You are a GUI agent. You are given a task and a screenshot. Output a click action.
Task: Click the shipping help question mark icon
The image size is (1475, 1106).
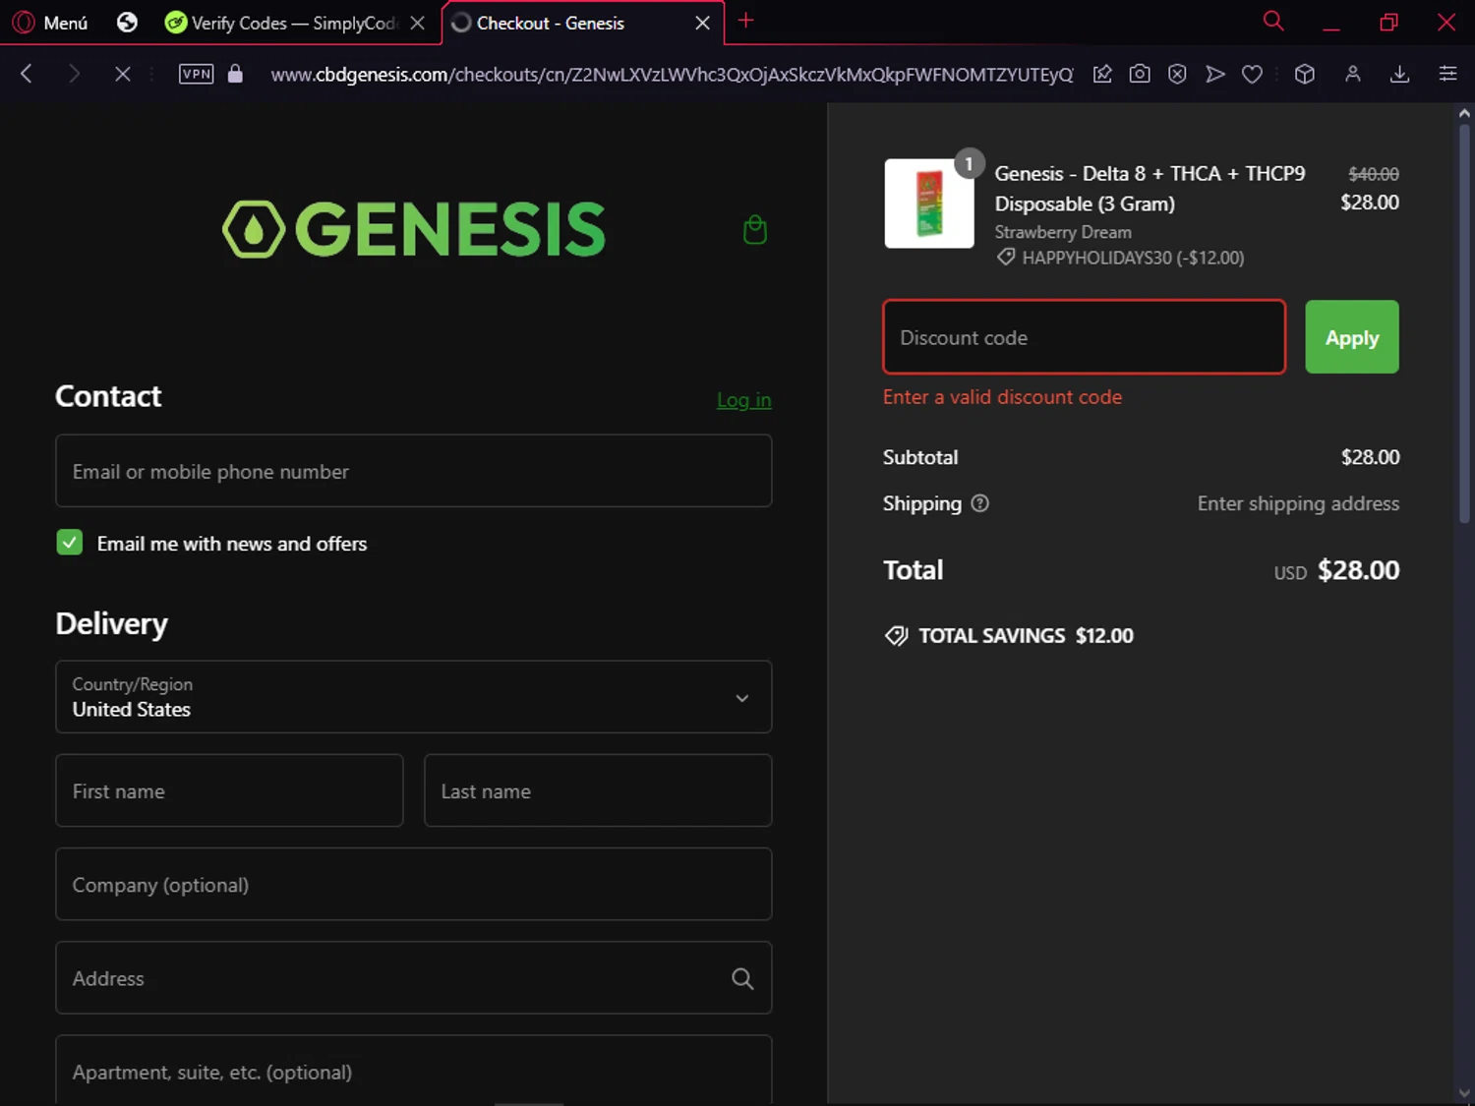979,503
